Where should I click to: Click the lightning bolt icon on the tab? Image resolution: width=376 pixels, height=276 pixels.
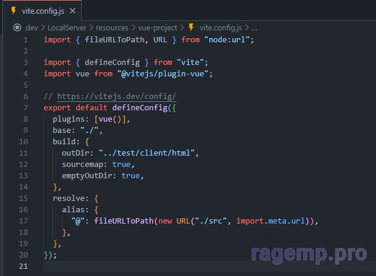tap(14, 11)
